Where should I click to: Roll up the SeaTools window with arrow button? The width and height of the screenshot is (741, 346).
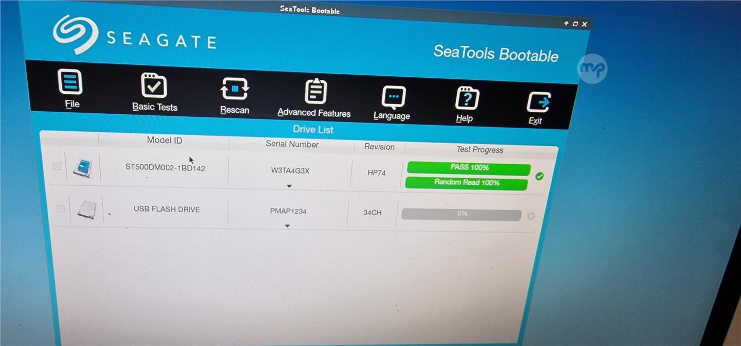pyautogui.click(x=567, y=23)
